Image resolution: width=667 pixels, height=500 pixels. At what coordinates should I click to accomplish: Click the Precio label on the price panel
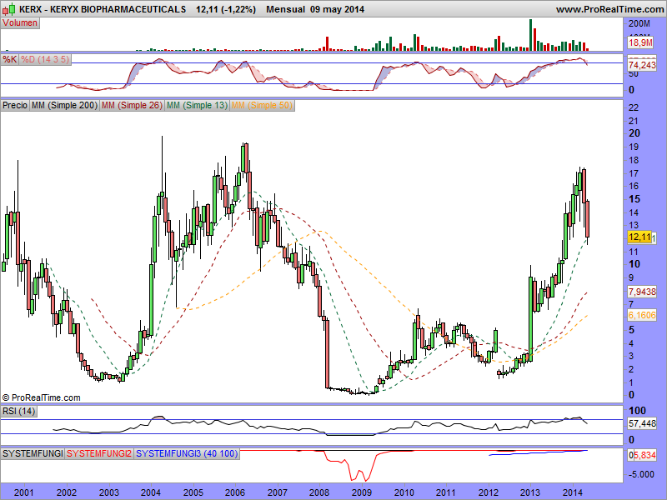pyautogui.click(x=15, y=105)
